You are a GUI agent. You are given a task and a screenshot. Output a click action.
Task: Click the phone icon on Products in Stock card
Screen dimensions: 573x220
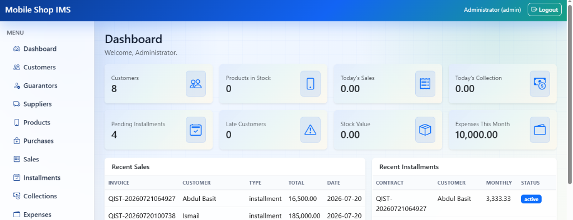(x=310, y=84)
